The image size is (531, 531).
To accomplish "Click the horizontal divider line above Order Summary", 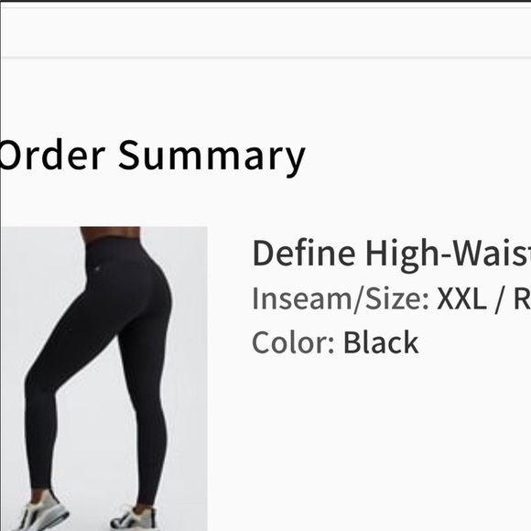I will click(x=265, y=58).
